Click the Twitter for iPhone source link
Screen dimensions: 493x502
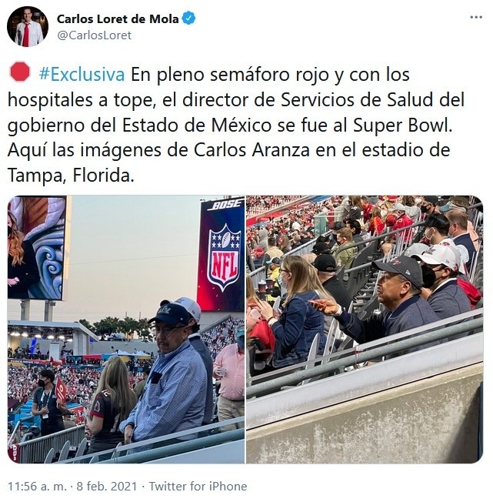click(198, 487)
